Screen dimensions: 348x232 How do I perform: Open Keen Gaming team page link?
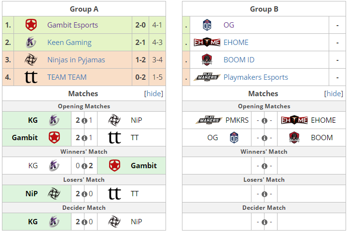pos(69,42)
